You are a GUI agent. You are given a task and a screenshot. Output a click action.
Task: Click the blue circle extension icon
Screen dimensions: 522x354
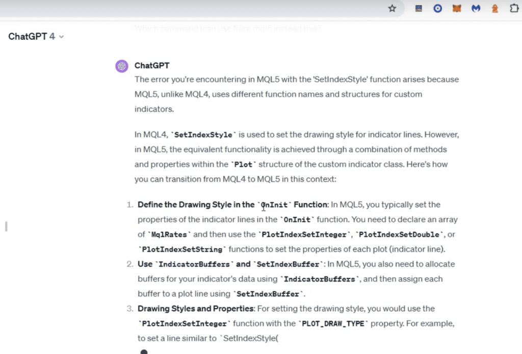437,9
